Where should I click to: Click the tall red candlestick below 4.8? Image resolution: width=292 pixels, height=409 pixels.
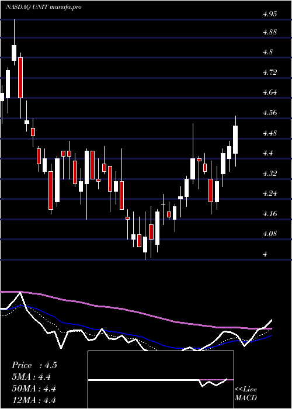coord(20,78)
